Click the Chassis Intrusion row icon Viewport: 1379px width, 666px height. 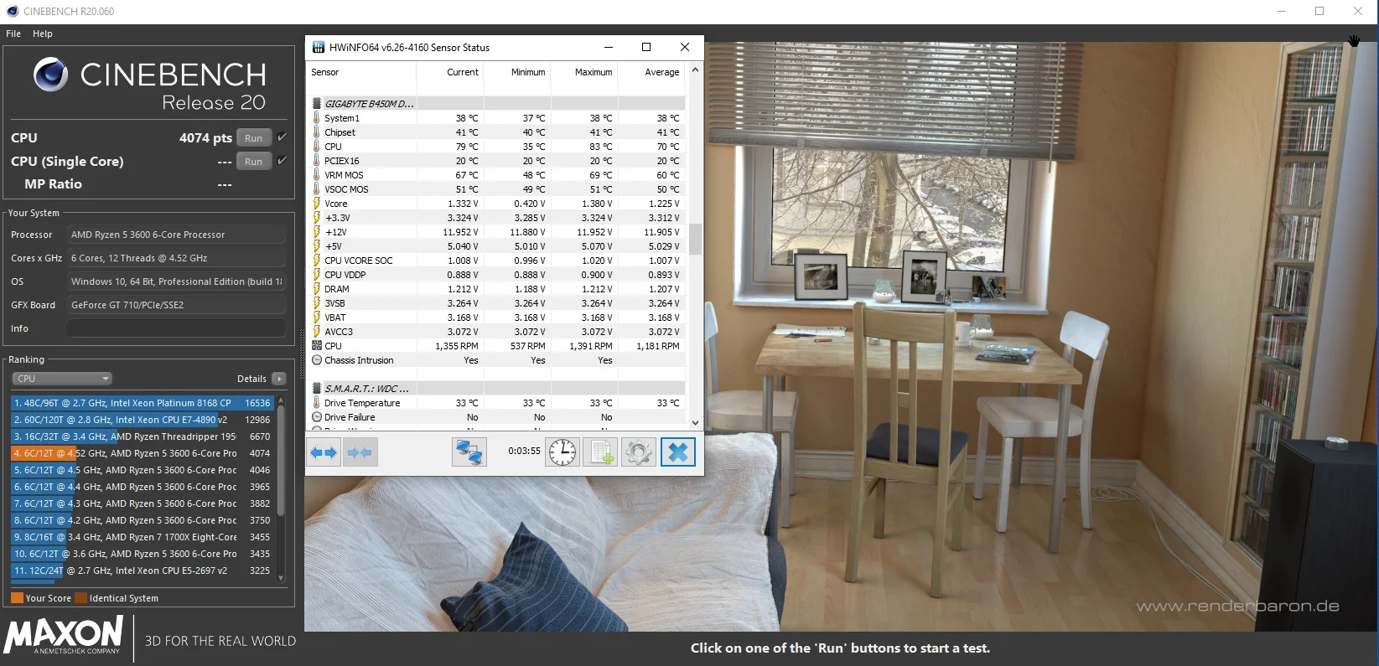point(317,360)
